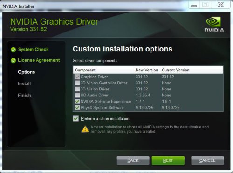The height and width of the screenshot is (173, 233).
Task: Click the CANCEL button
Action: click(x=207, y=160)
